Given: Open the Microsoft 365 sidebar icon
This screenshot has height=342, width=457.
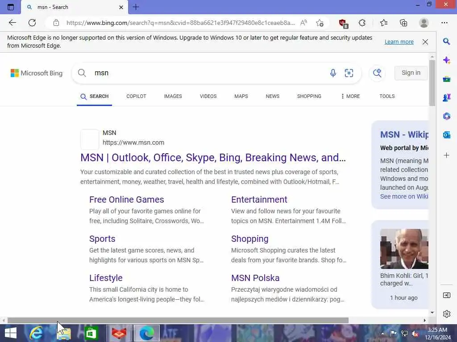Looking at the screenshot, I should tap(446, 116).
